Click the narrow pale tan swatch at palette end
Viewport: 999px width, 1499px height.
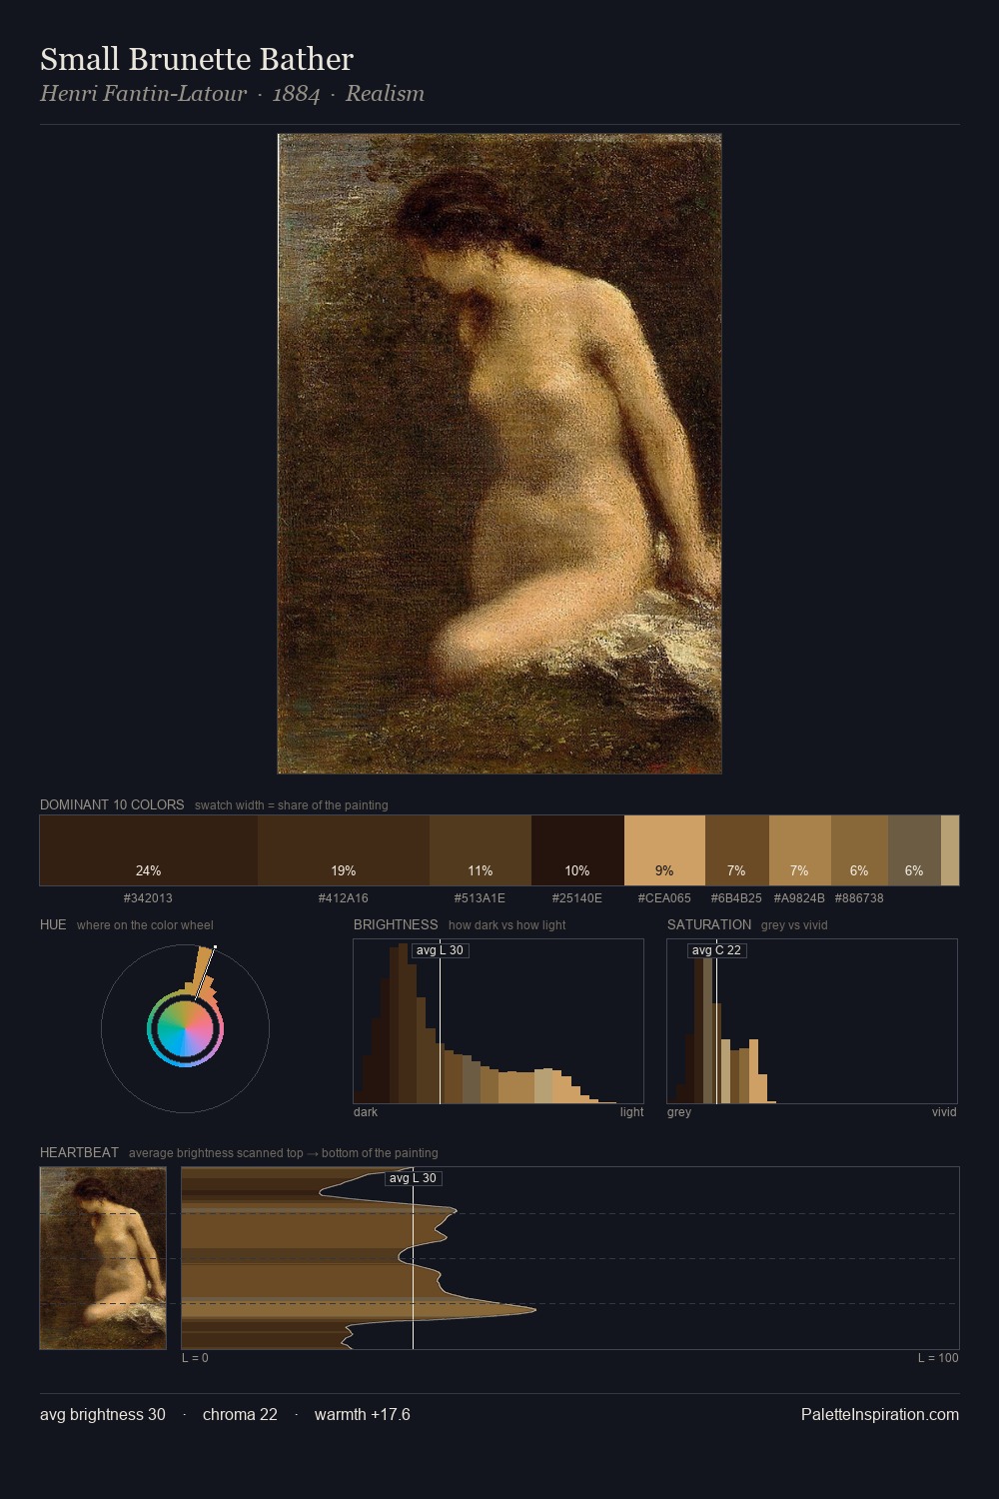point(950,850)
